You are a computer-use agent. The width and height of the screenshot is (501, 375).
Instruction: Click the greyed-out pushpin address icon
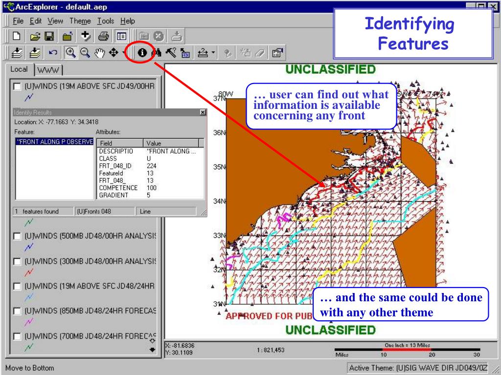point(228,53)
